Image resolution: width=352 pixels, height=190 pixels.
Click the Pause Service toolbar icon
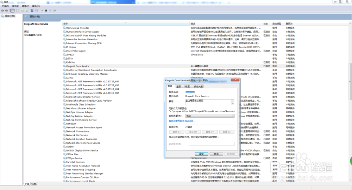tap(50, 11)
